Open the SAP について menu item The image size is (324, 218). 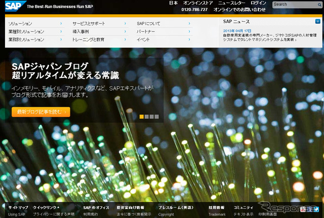click(148, 24)
